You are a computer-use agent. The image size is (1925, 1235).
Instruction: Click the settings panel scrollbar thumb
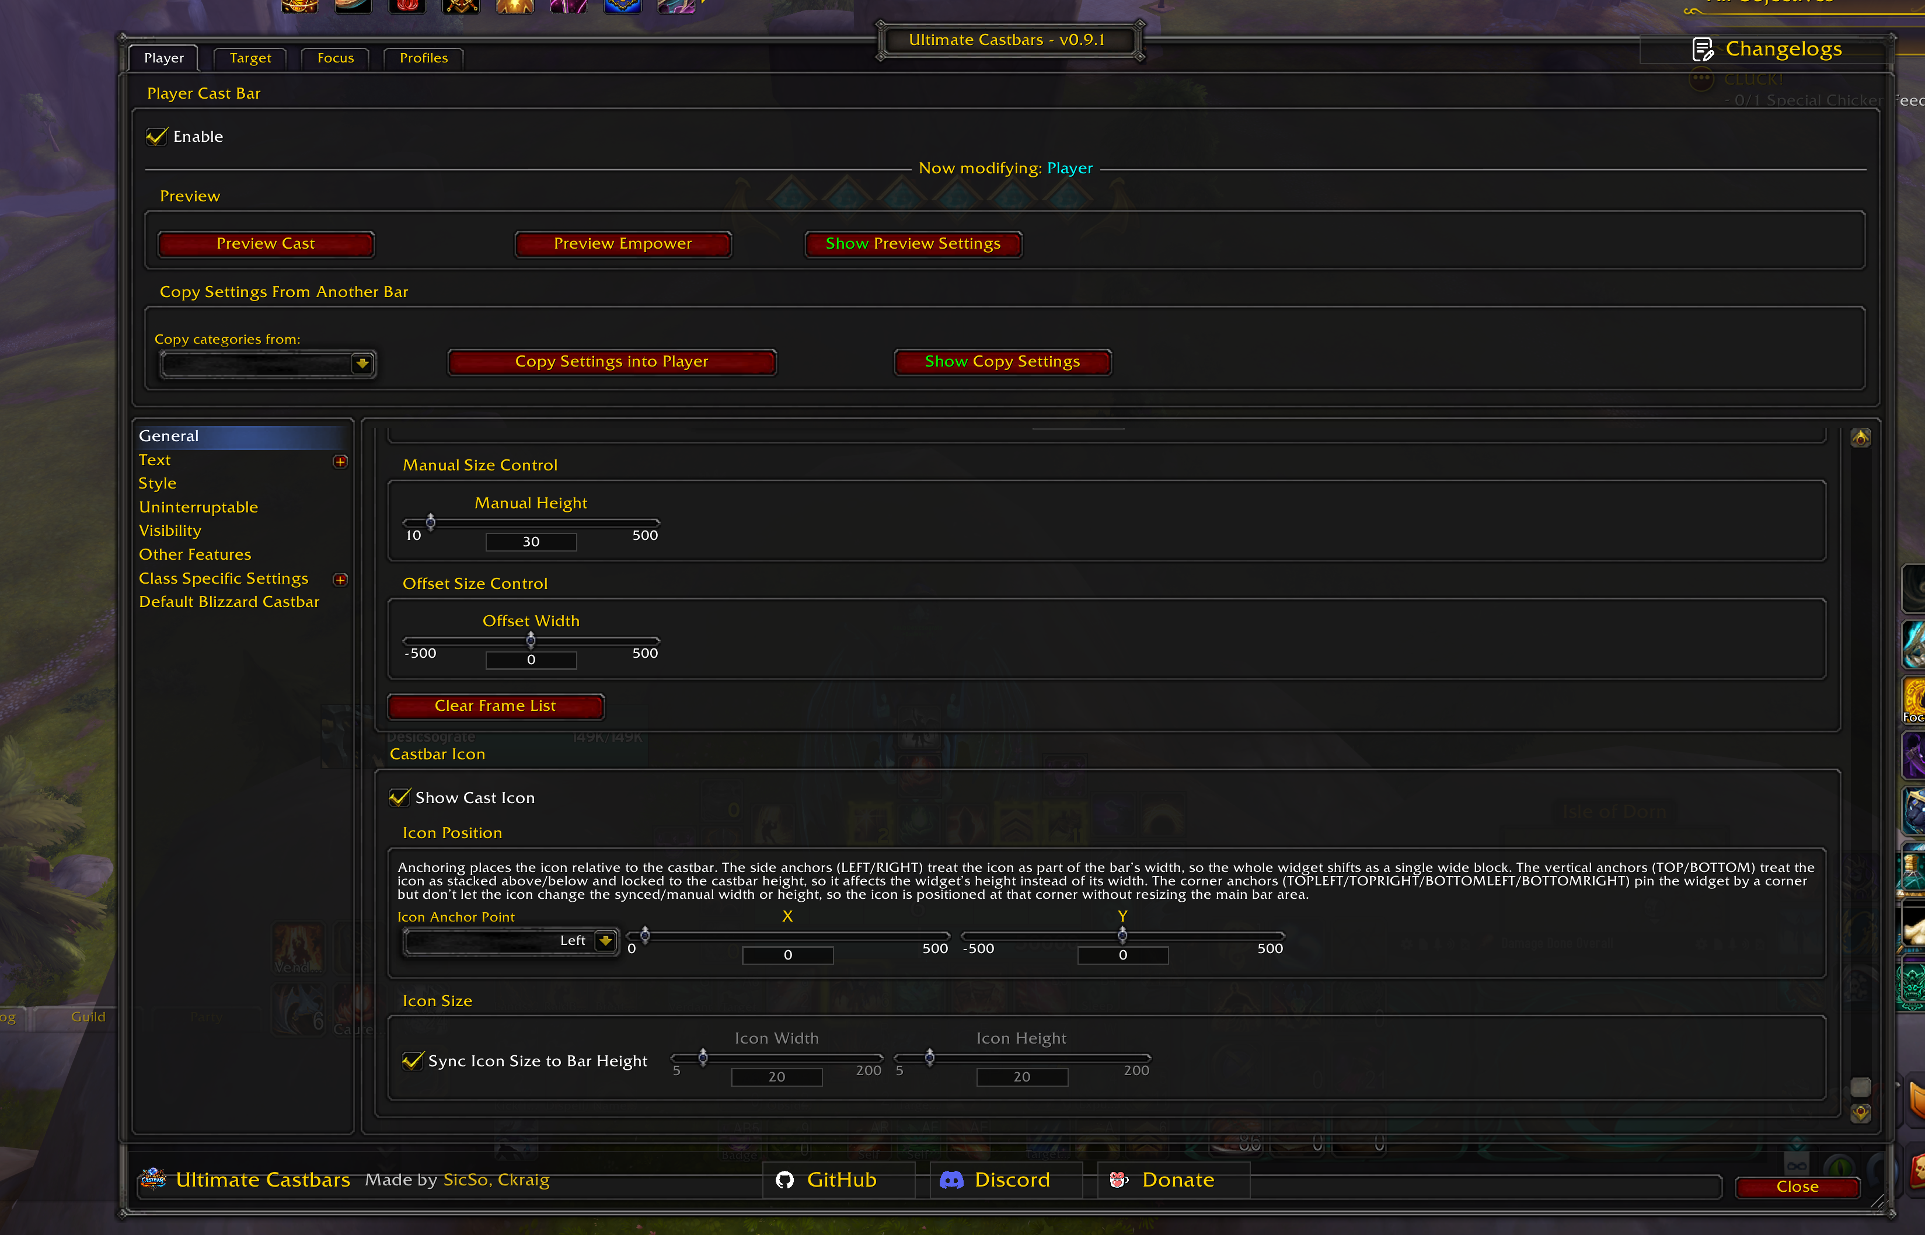[x=1861, y=1087]
